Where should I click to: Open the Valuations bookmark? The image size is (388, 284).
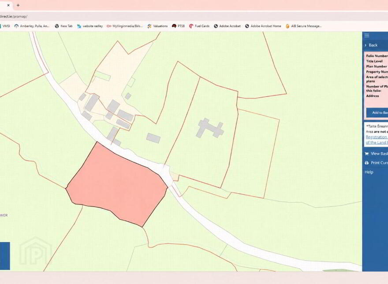pyautogui.click(x=157, y=26)
